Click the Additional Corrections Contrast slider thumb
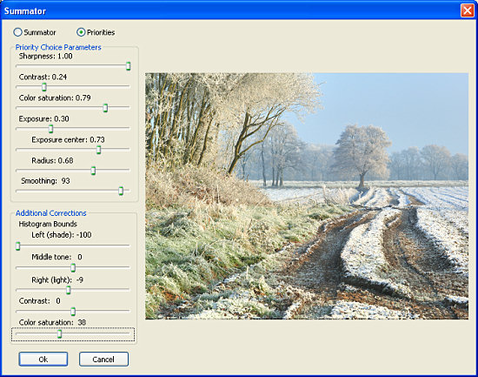This screenshot has height=377, width=478. coord(73,312)
